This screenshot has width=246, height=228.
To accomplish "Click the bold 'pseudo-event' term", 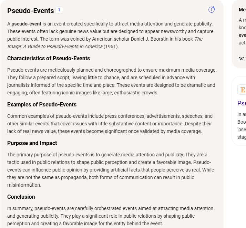I will click(x=26, y=24).
